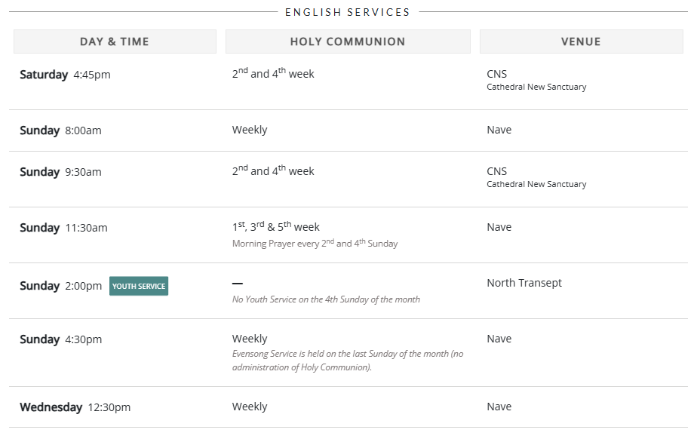Select the Sunday 4:30pm service entry

click(60, 339)
